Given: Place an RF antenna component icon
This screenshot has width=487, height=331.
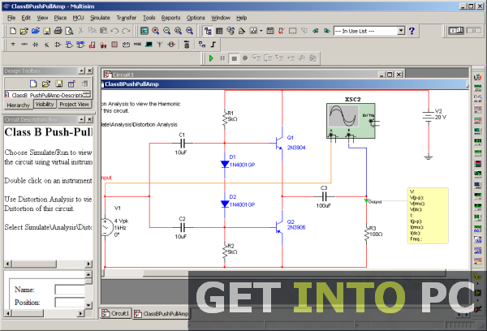Looking at the screenshot, I should 160,45.
